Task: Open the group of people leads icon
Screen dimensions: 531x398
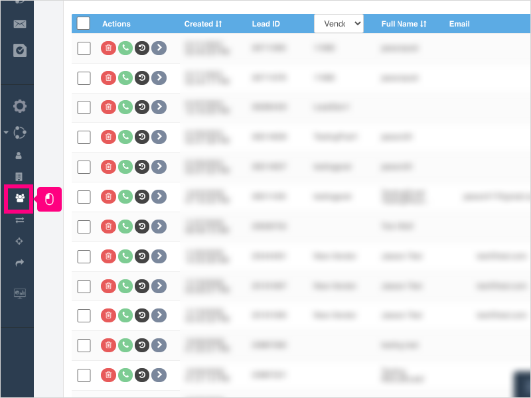Action: point(20,198)
